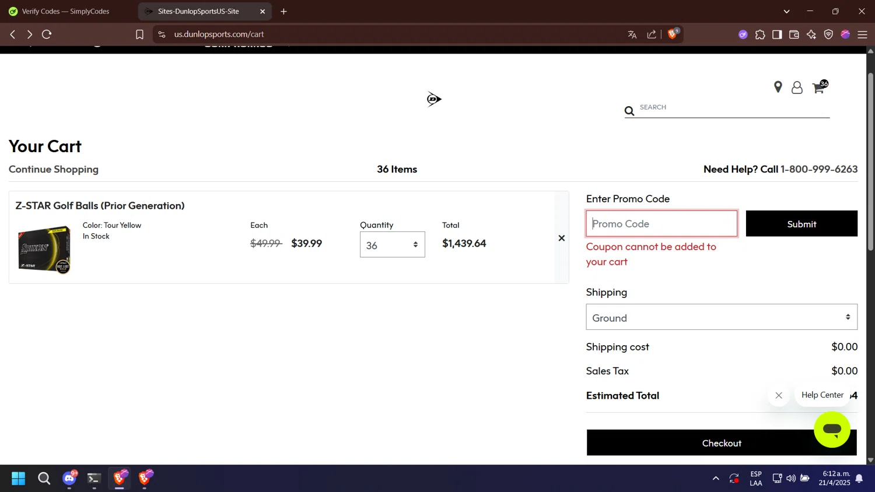Open the green chat widget
Viewport: 875px width, 492px height.
[832, 430]
